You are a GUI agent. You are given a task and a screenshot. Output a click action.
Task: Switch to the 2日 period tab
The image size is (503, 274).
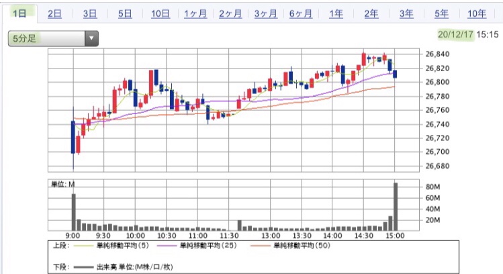[x=54, y=14]
